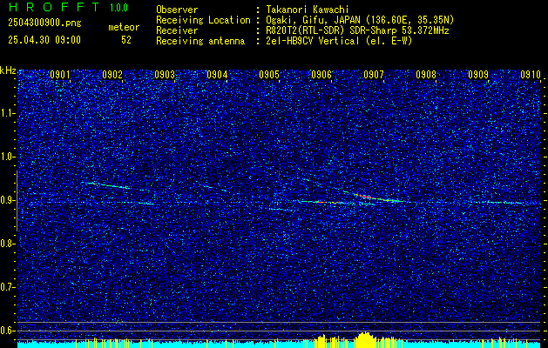Click the receiver text R820T2(RTL-SDR) SDR-Sharp 53.372MHz
Image resolution: width=548 pixels, height=348 pixels.
pos(357,30)
